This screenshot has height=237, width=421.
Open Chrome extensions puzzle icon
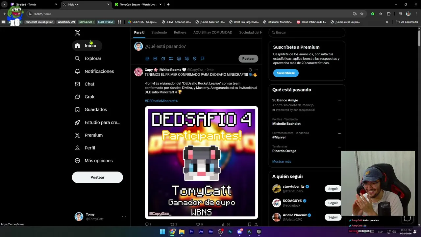pyautogui.click(x=389, y=14)
